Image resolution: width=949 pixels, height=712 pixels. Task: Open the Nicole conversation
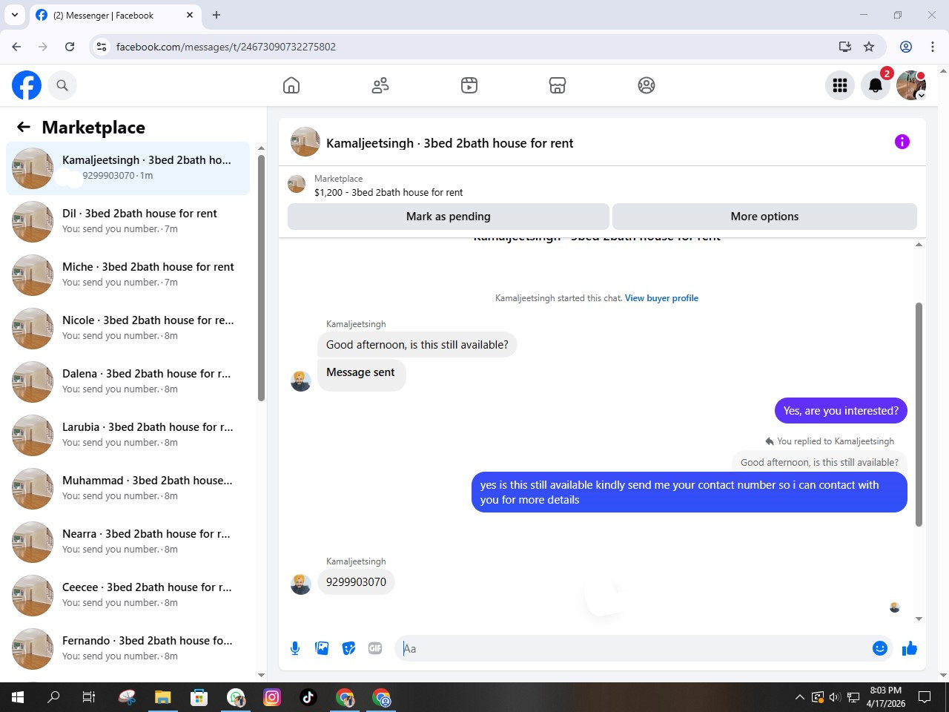pos(128,329)
